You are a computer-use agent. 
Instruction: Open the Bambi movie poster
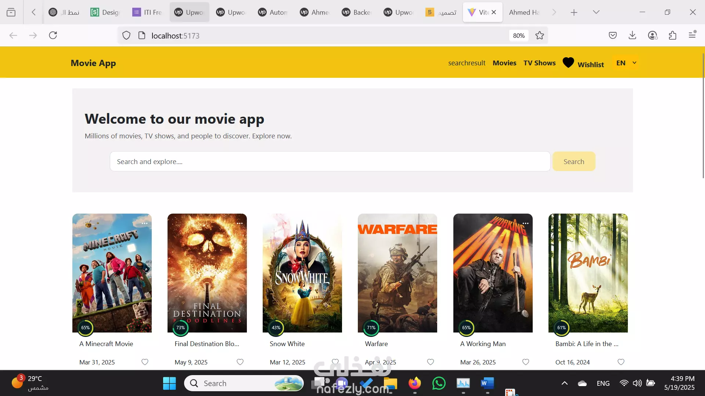(x=588, y=273)
